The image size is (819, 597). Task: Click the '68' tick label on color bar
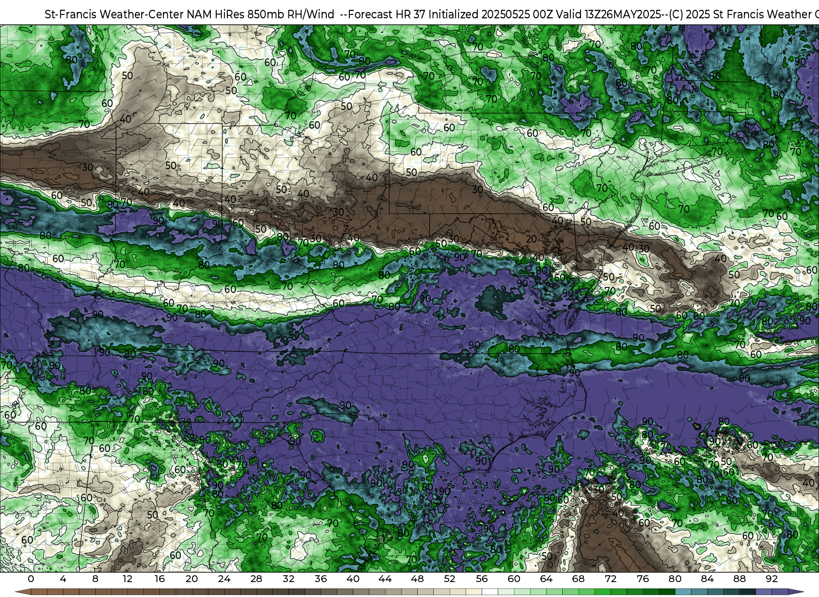pyautogui.click(x=578, y=579)
